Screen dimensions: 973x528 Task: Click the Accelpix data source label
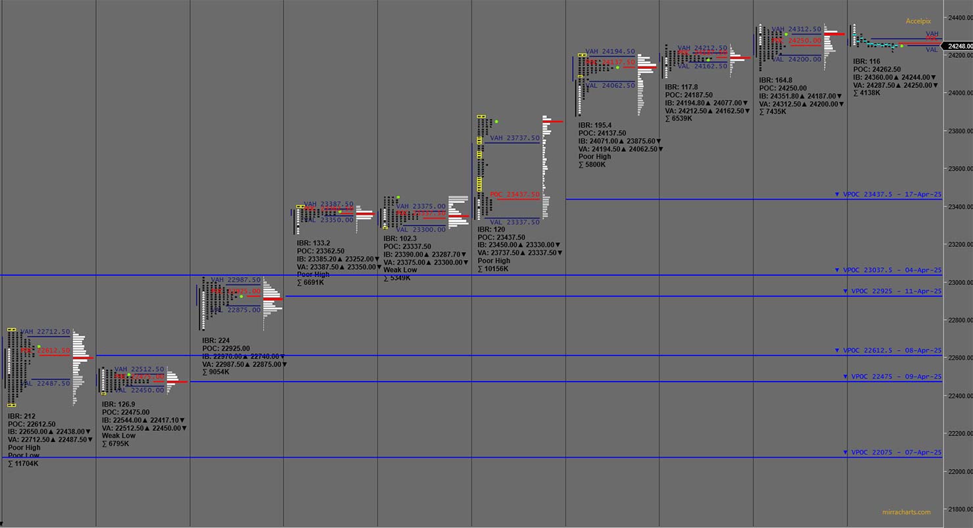point(918,21)
